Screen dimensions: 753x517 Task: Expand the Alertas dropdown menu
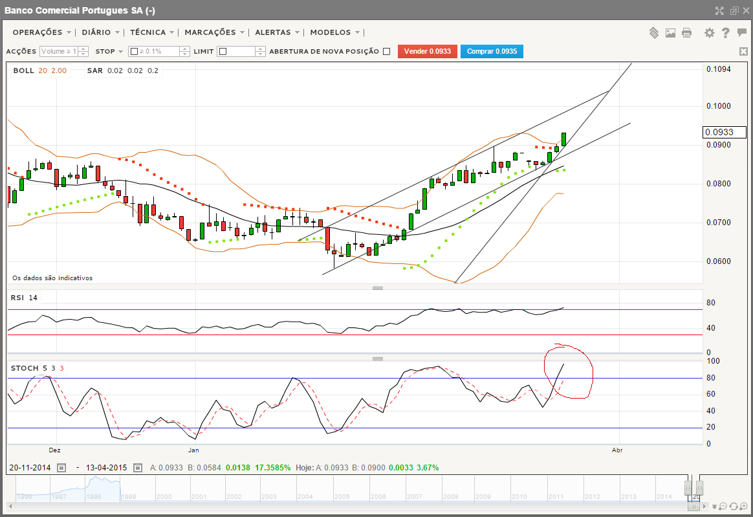[277, 32]
